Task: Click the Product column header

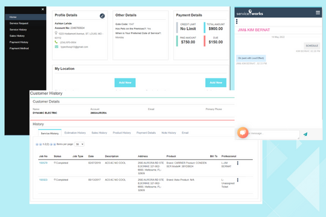Action: (x=171, y=156)
